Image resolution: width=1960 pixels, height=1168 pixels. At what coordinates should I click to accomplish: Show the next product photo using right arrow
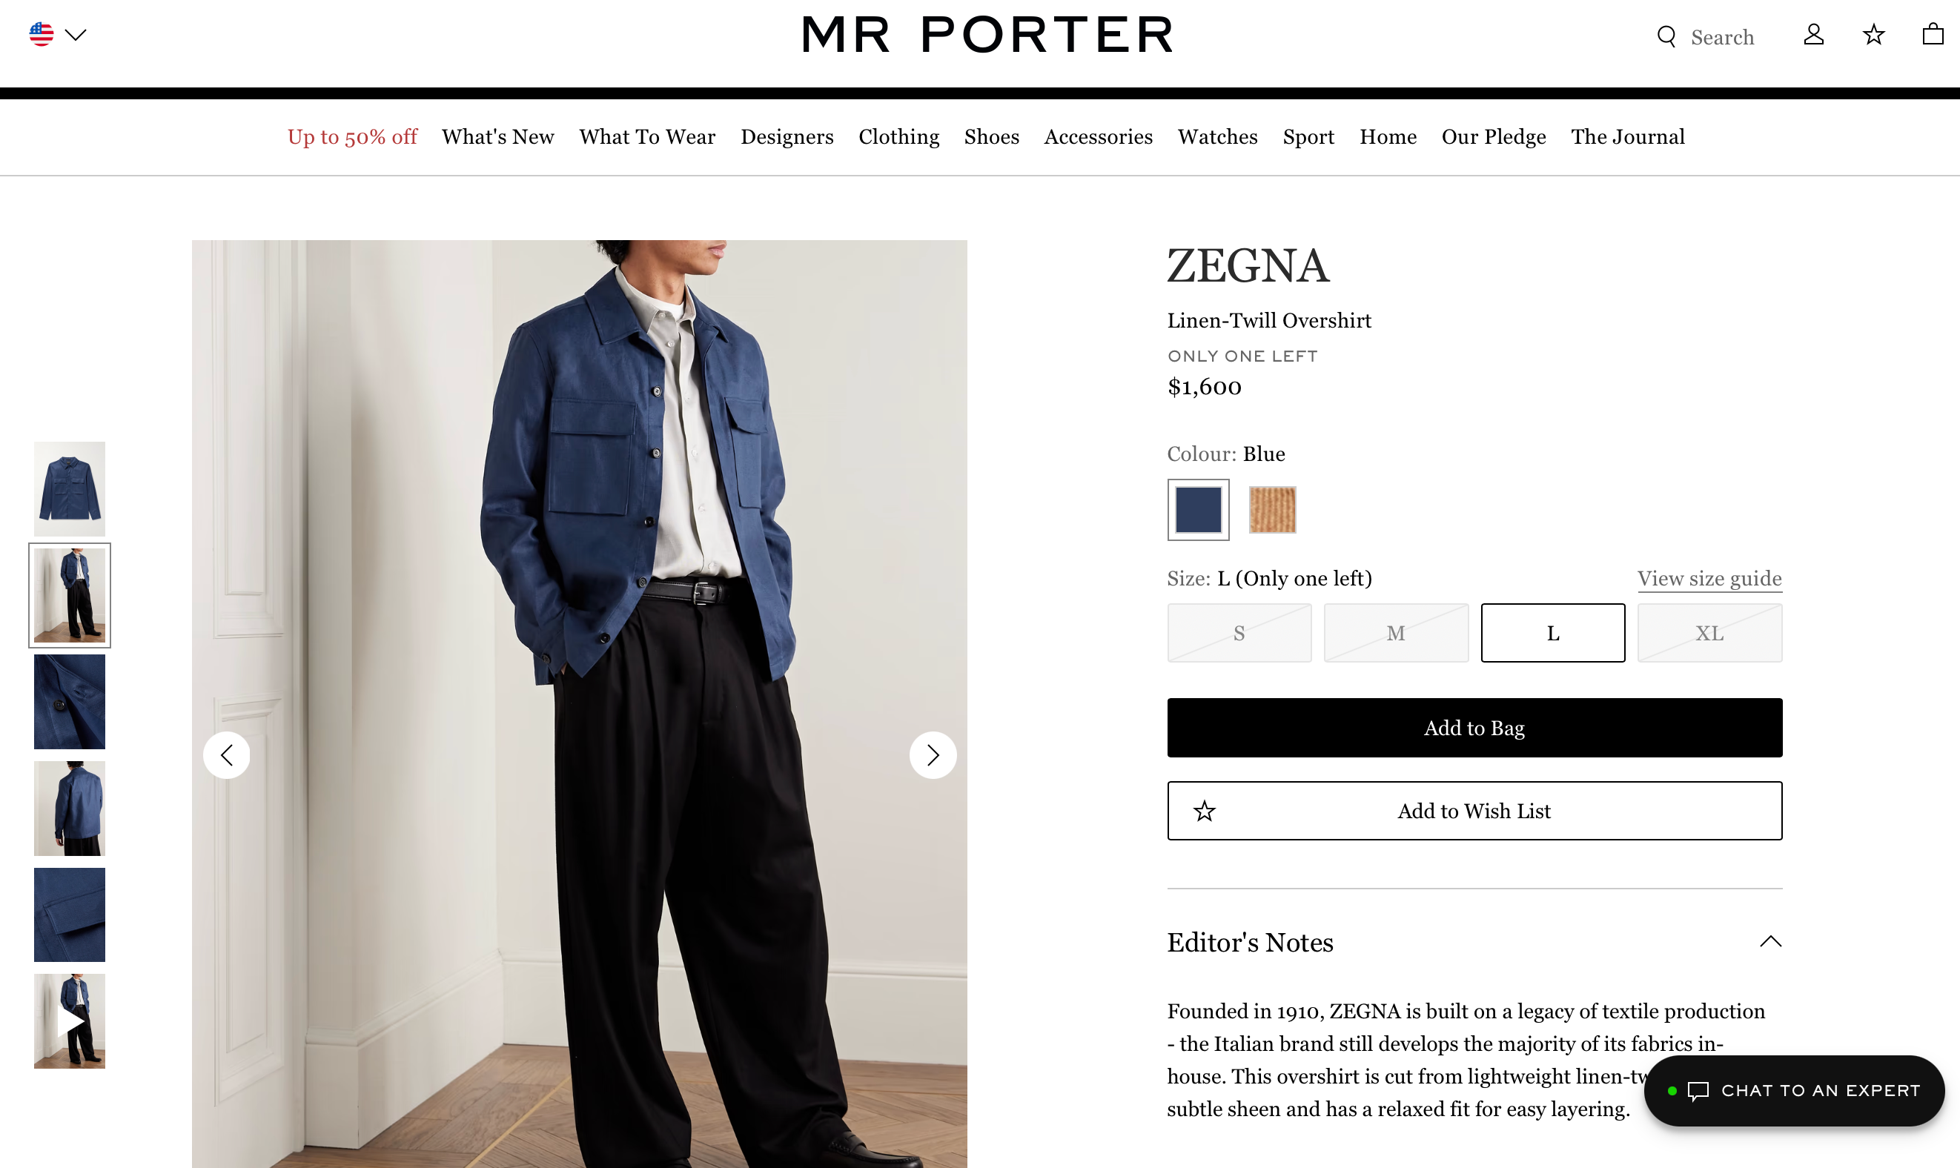tap(933, 754)
